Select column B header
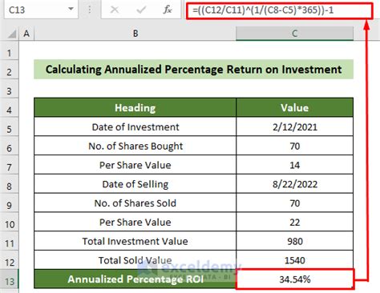 tap(135, 34)
